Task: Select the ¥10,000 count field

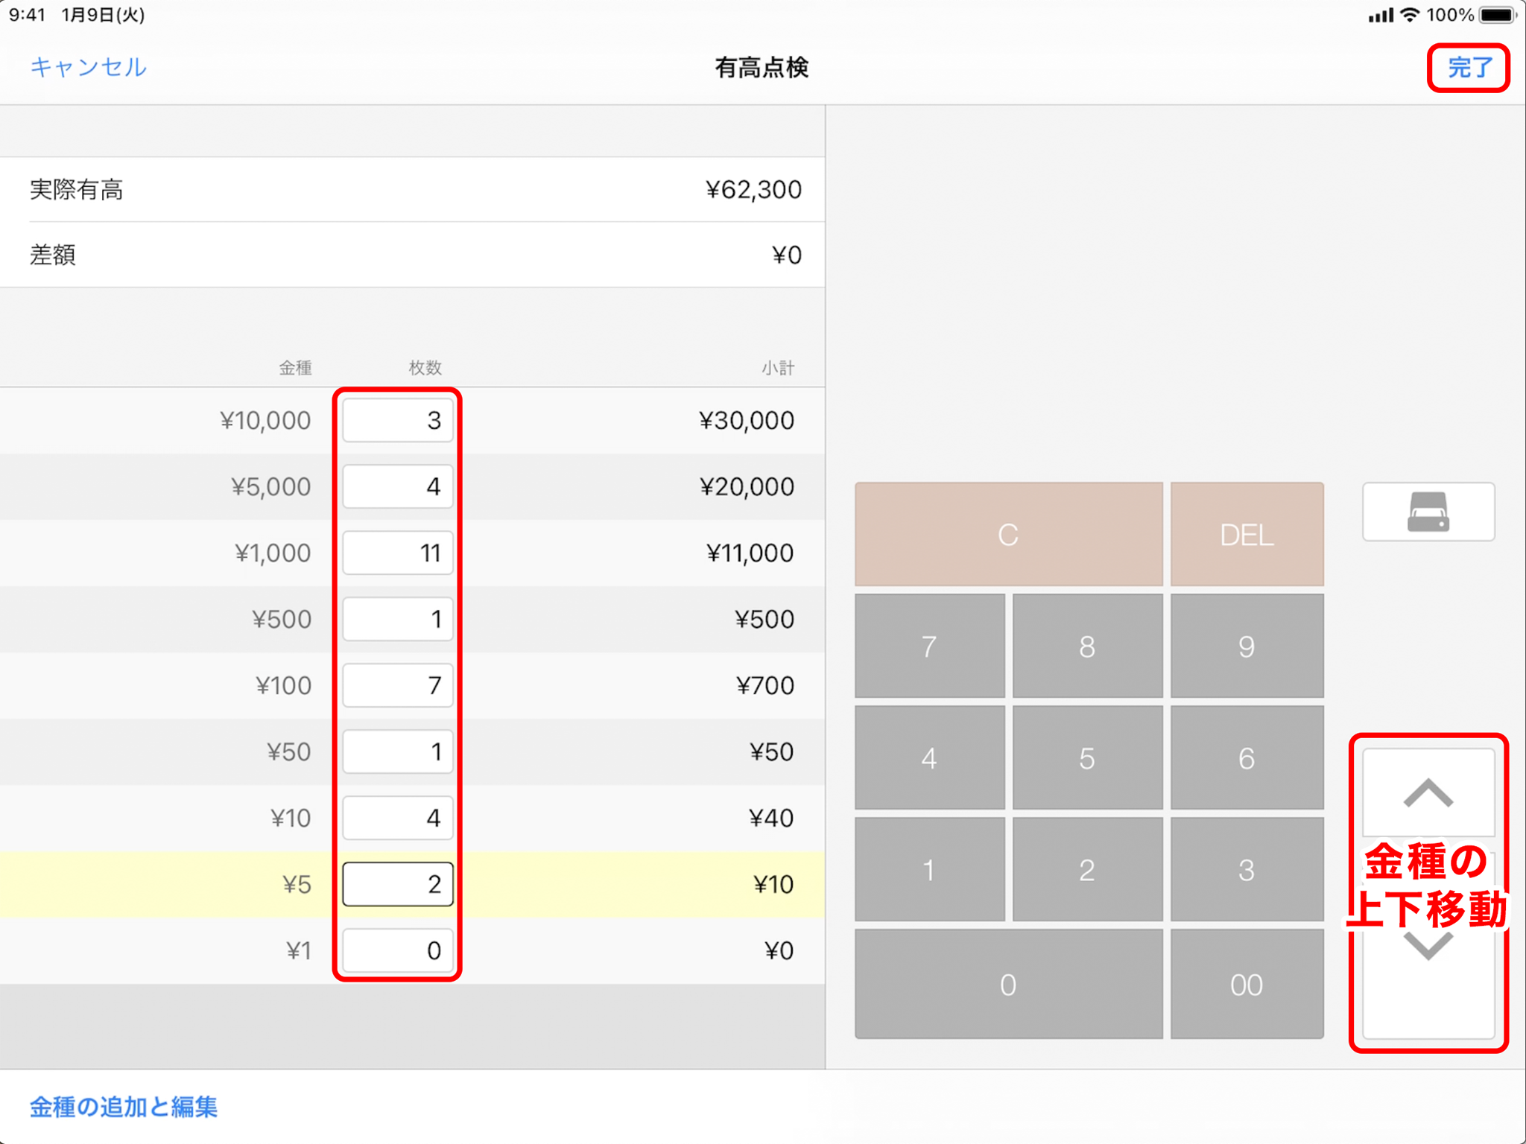Action: (x=398, y=420)
